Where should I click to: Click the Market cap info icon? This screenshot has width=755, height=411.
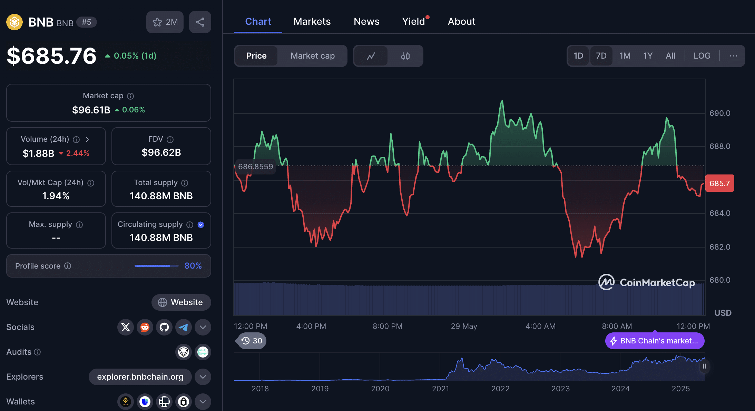(x=130, y=96)
